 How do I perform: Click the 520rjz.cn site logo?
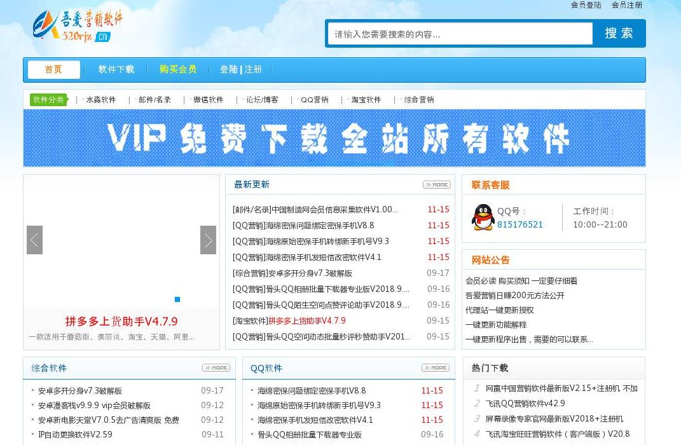point(78,26)
